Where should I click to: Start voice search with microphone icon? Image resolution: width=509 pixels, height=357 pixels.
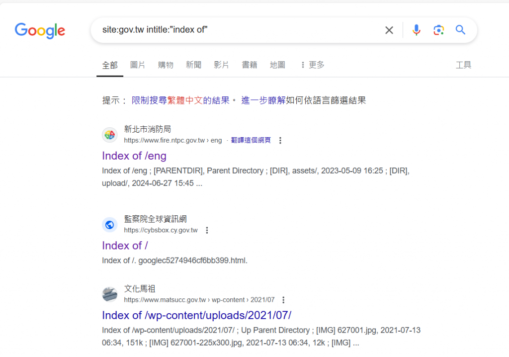pyautogui.click(x=416, y=30)
